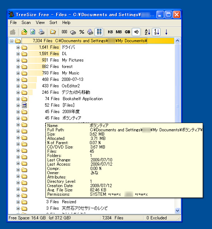212x229 pixels.
Task: Click the TreeSize Free title bar icon
Action: coord(11,14)
